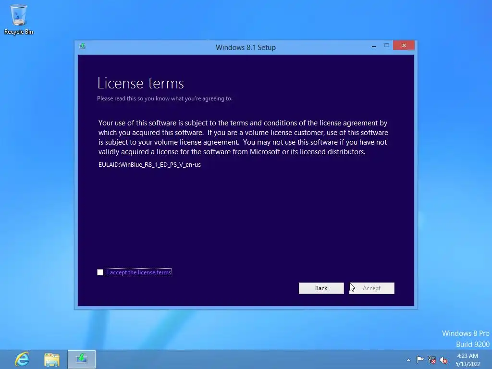Click the 'Windows 8.1 Setup' title text

[246, 48]
